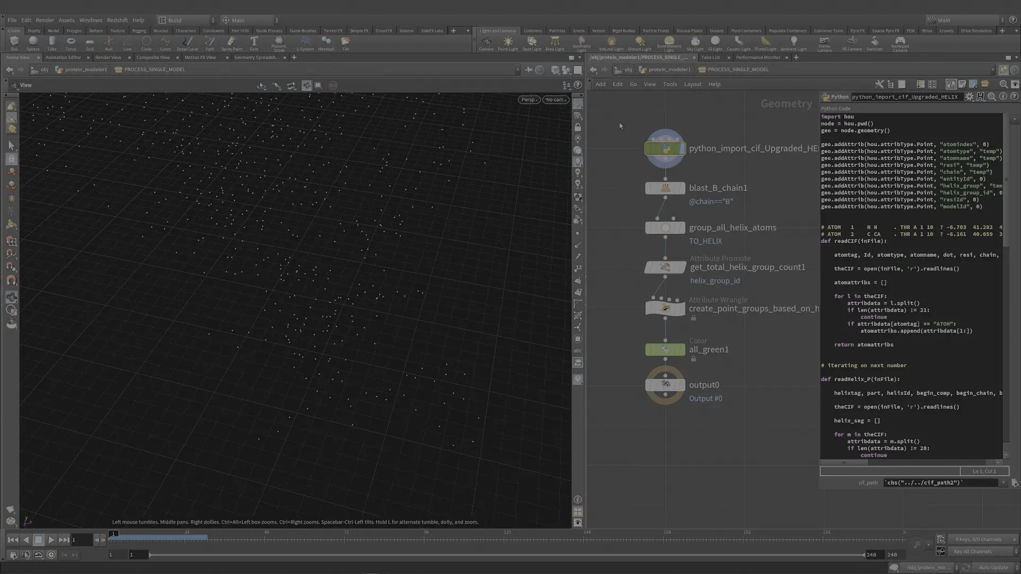Screen dimensions: 1021x574
Task: Open the parameter pane gear menu
Action: (969, 97)
